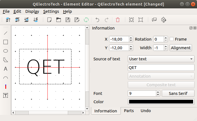Screen dimensions: 197x121
Task: Open the Edit menu
Action: coord(17,11)
